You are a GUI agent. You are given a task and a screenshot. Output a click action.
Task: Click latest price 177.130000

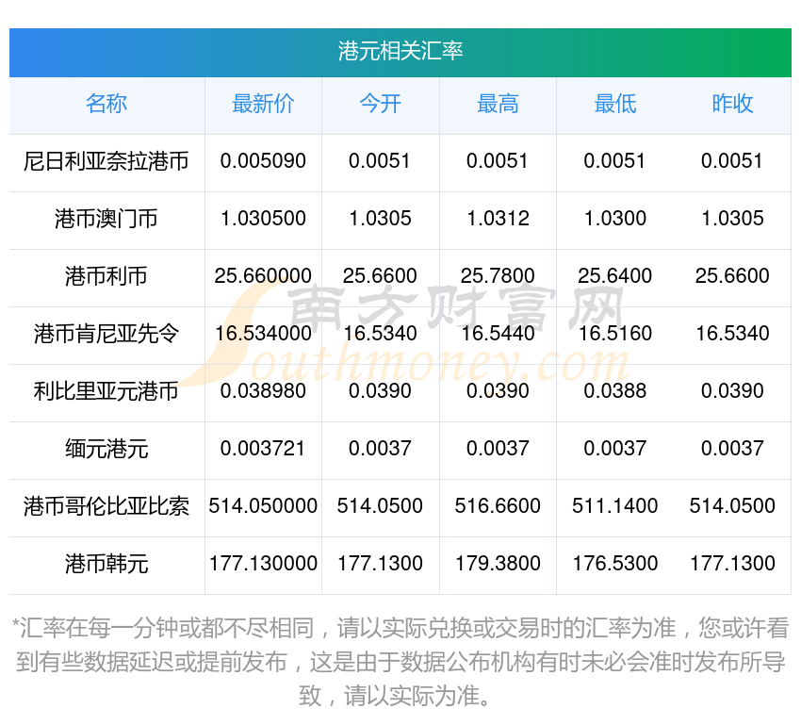tap(263, 564)
